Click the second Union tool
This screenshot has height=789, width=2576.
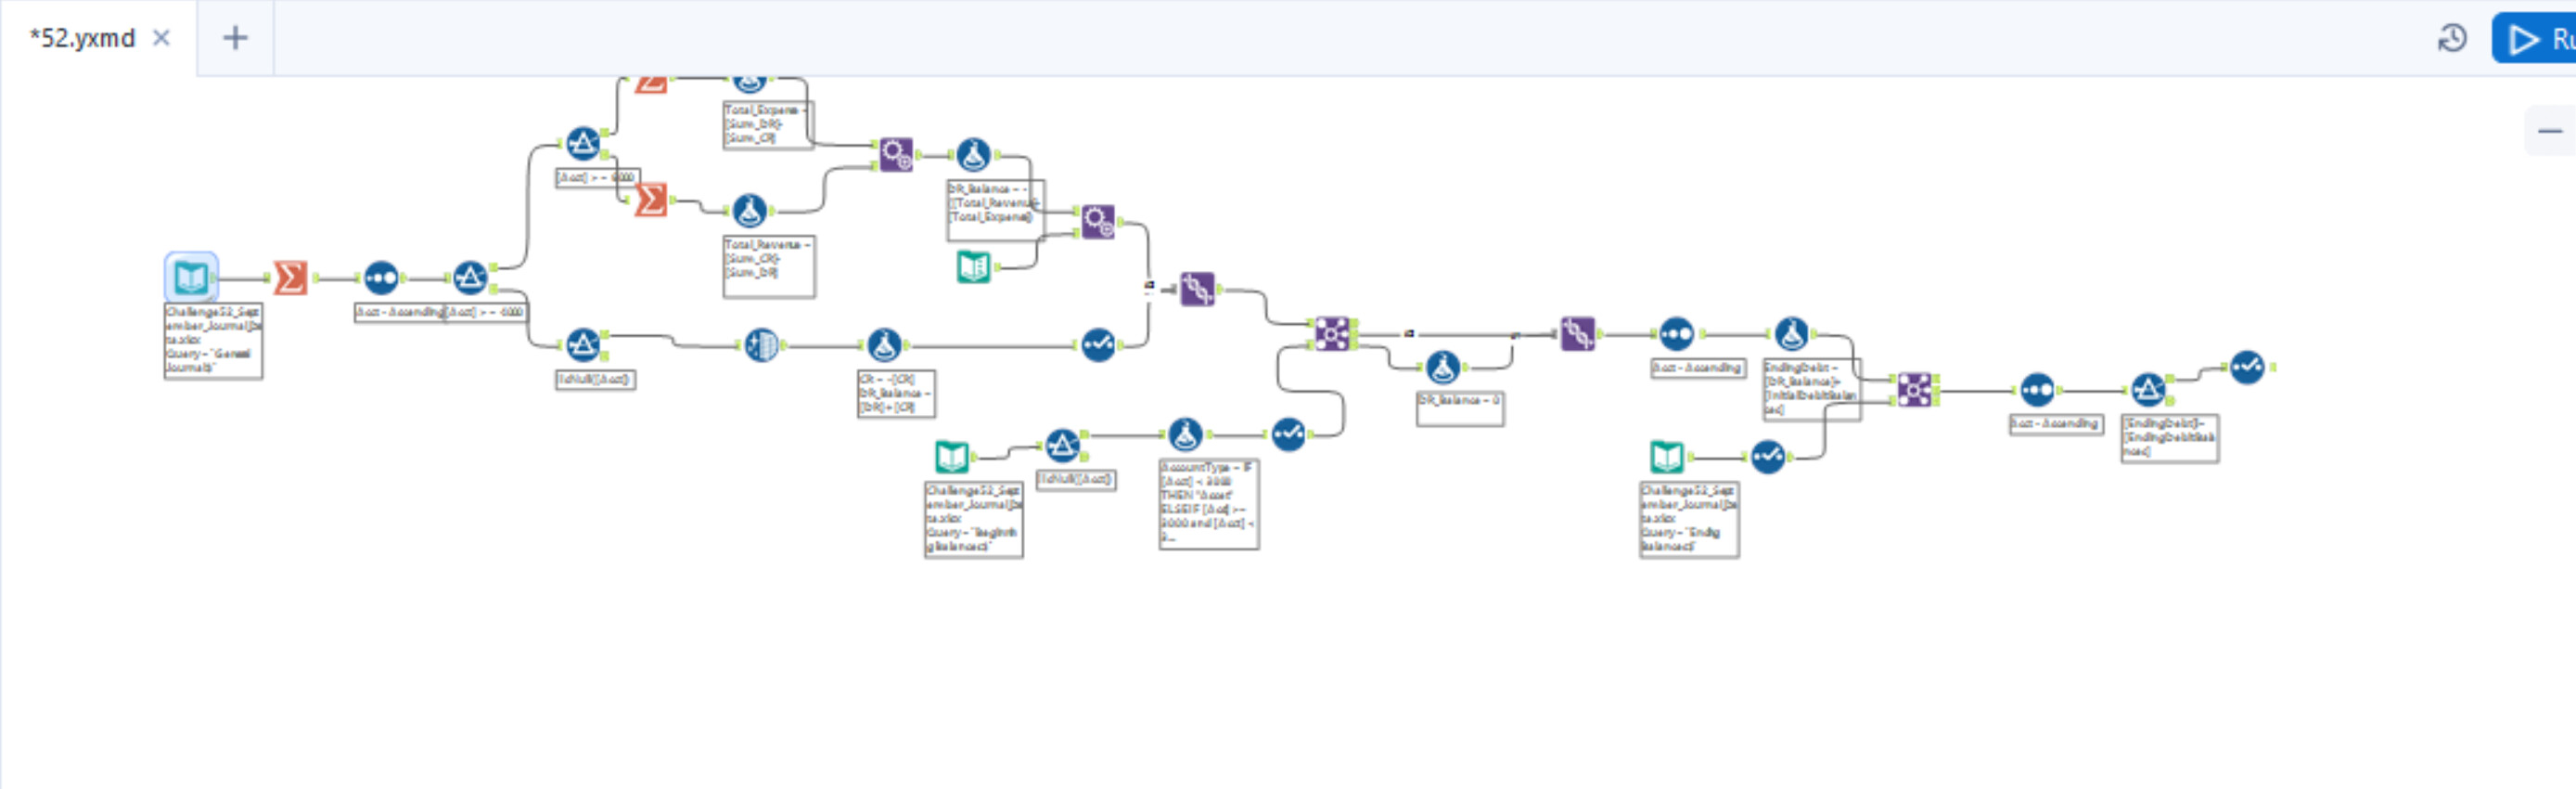(1577, 333)
